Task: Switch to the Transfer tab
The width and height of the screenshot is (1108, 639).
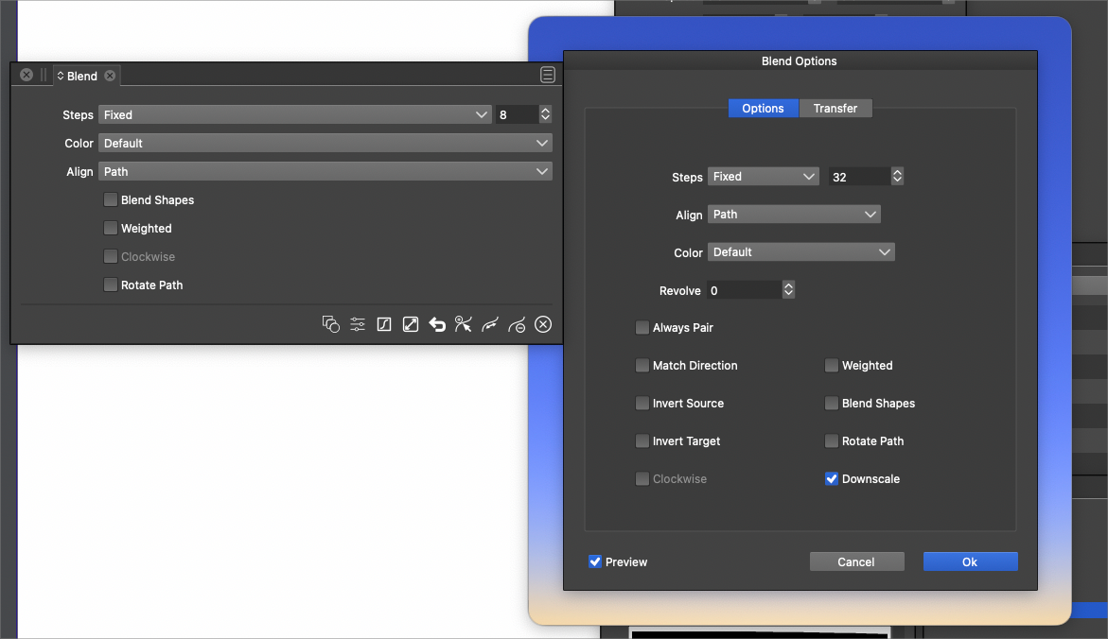Action: [835, 109]
